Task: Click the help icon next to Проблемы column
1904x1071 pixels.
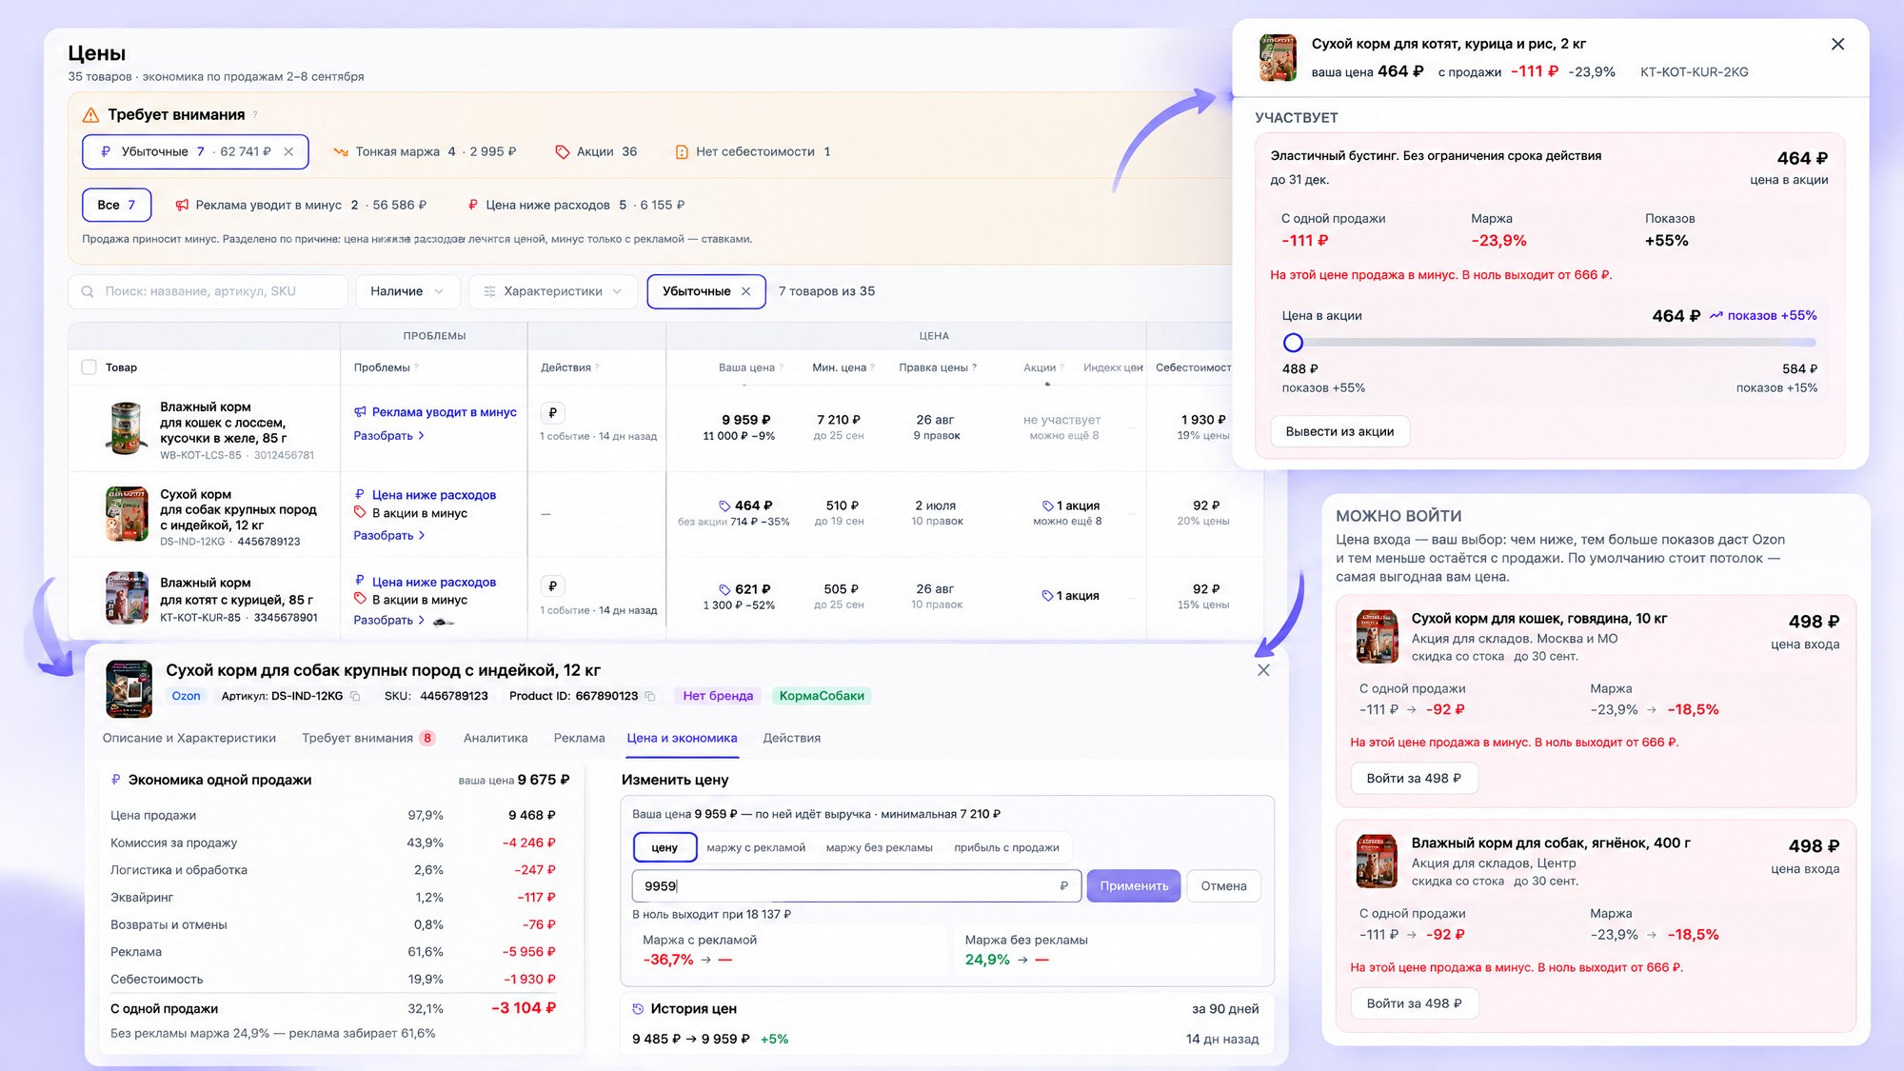Action: 417,367
